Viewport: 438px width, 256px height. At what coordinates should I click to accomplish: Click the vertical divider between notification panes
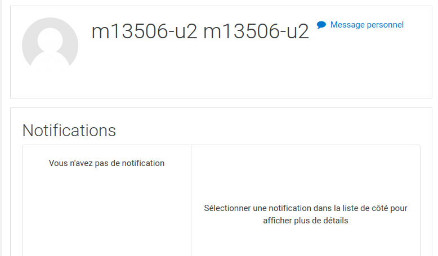click(x=191, y=200)
